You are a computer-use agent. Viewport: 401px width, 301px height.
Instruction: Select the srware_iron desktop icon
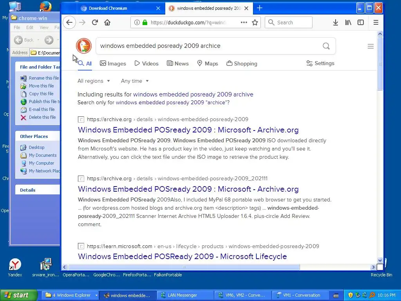46,267
